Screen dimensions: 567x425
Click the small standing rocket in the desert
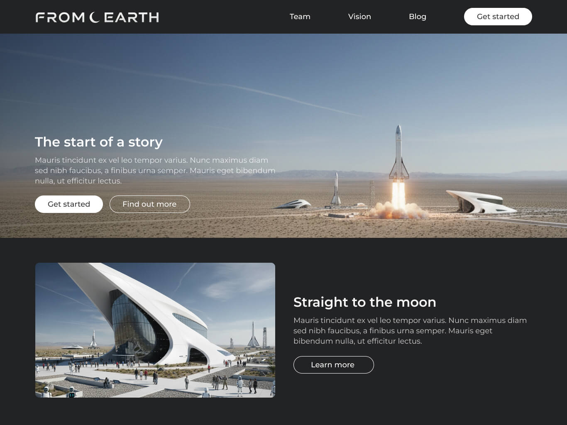(336, 189)
